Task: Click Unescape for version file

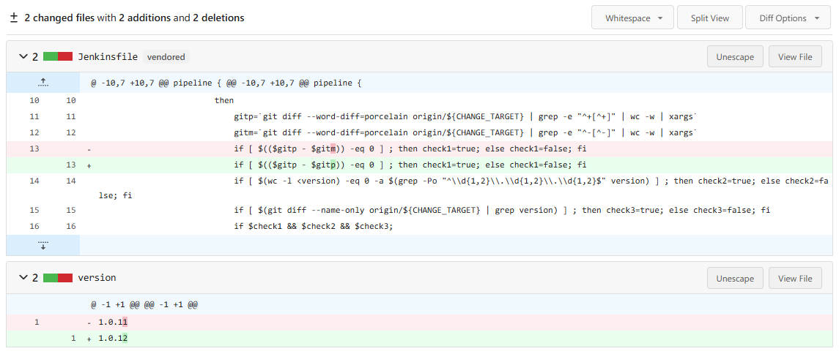Action: 735,279
